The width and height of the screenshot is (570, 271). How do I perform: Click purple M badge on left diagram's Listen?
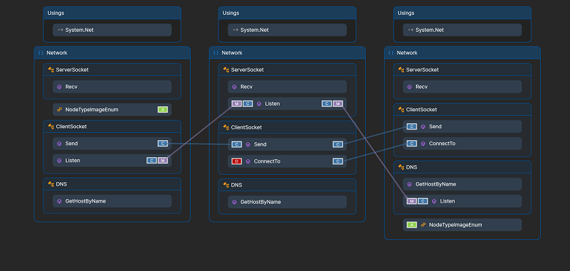(163, 161)
